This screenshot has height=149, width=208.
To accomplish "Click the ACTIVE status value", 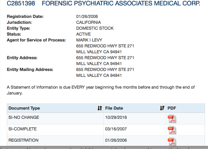I will (x=83, y=34).
